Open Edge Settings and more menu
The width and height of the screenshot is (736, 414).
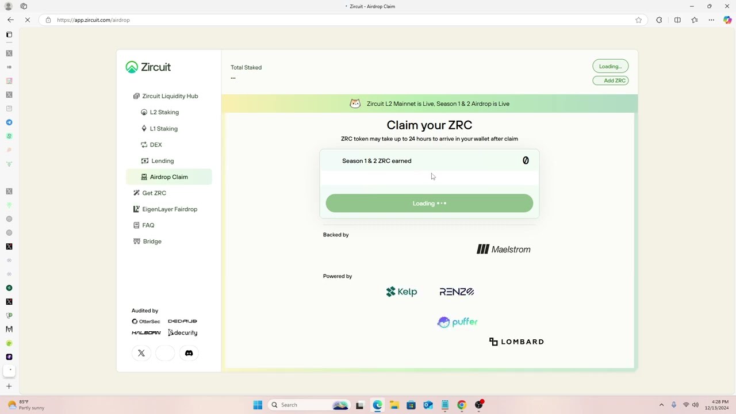pyautogui.click(x=711, y=20)
